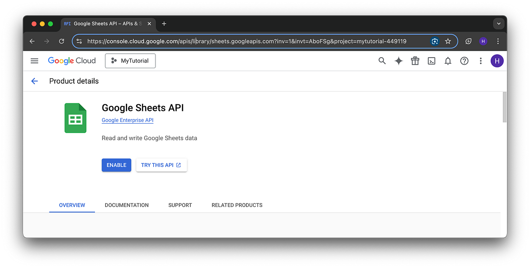Launch the Gemini sparkle assistant
This screenshot has height=268, width=530.
coord(398,61)
